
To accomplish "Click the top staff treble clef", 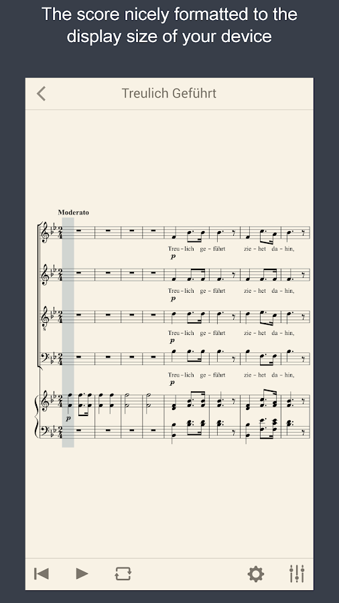I will (45, 232).
